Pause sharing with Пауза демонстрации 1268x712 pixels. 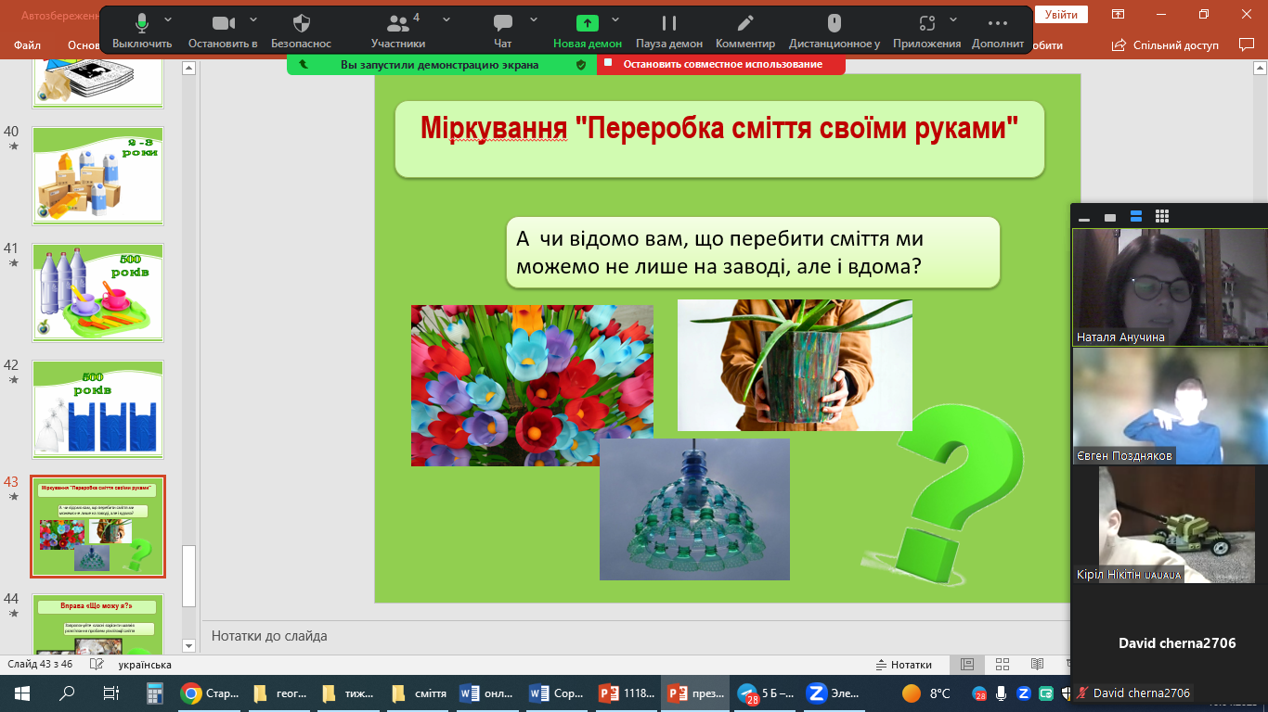pos(668,24)
